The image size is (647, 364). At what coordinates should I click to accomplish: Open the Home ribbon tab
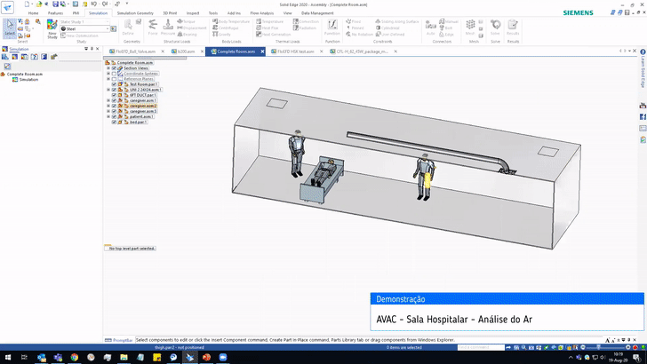click(x=34, y=13)
